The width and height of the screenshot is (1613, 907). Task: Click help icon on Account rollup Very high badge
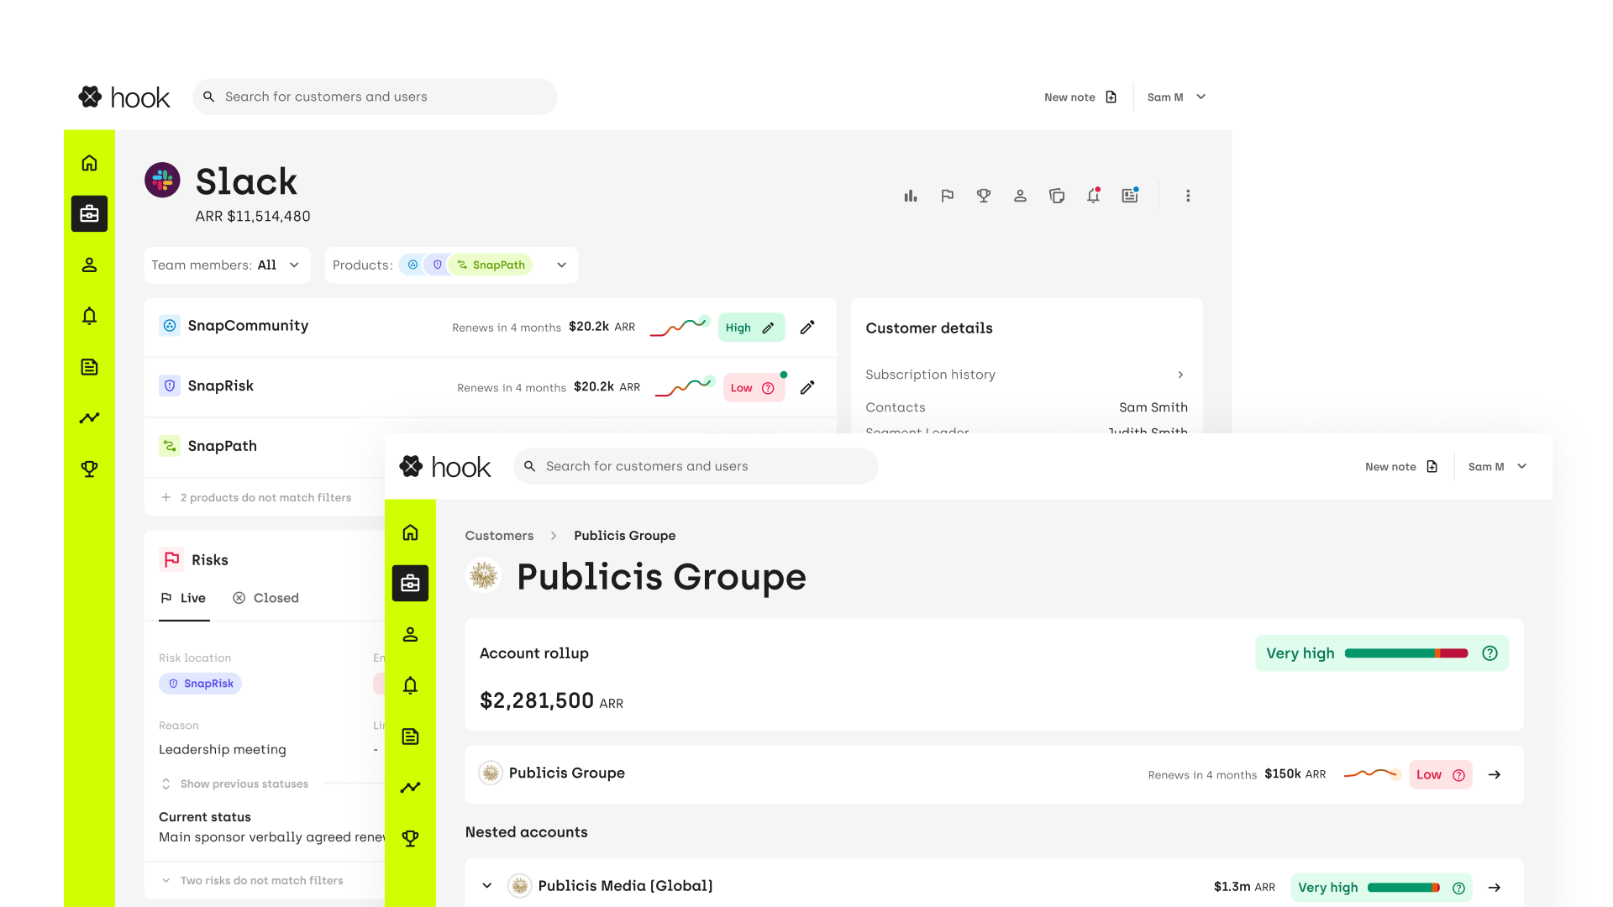click(1490, 653)
